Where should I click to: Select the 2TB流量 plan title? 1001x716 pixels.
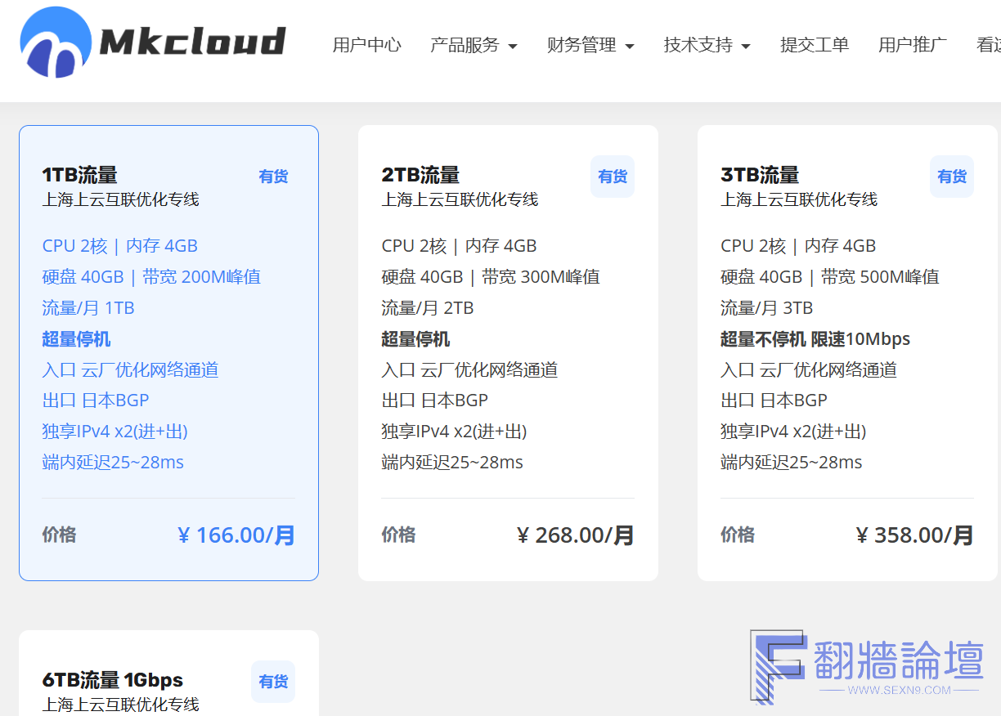[x=420, y=175]
